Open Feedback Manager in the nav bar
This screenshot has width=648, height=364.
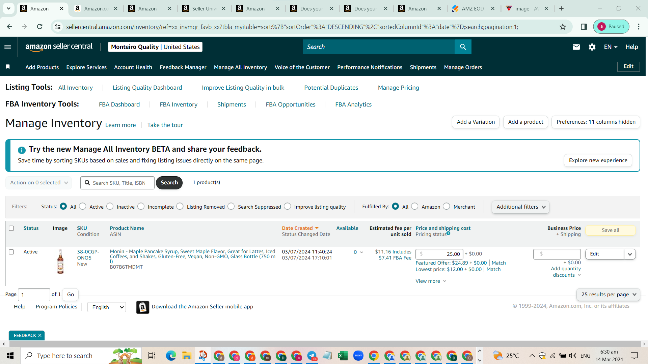click(x=183, y=67)
